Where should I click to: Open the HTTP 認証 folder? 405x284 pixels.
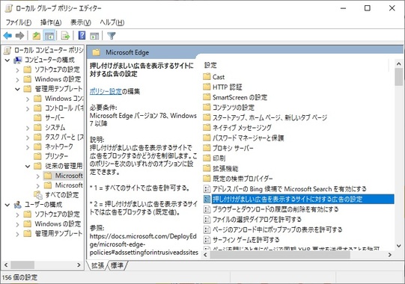click(x=222, y=87)
